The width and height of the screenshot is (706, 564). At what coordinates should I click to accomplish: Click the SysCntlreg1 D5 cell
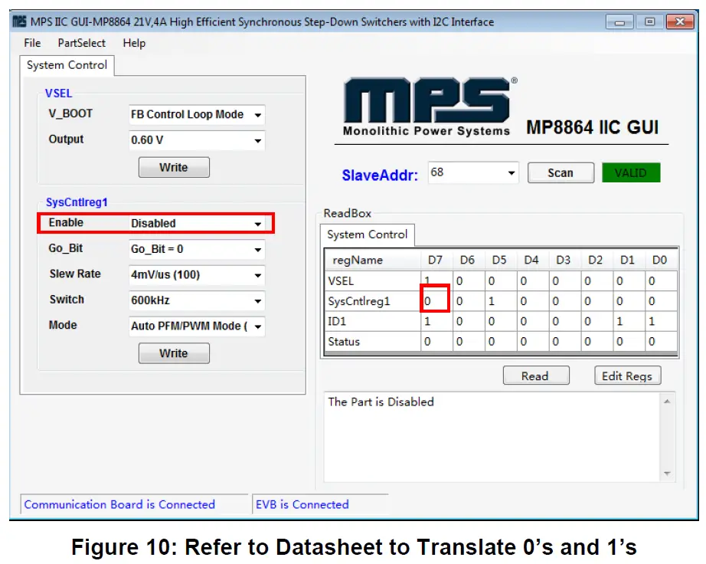click(x=501, y=301)
